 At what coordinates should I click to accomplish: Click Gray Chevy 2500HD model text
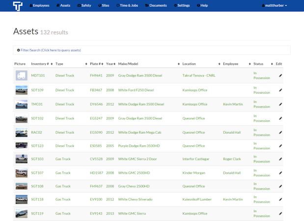(x=134, y=186)
